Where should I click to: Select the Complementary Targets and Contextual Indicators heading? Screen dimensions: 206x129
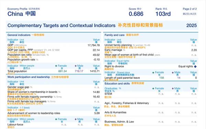[x=61, y=25]
